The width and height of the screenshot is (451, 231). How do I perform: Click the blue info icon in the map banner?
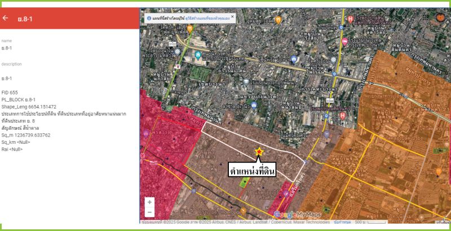[149, 19]
